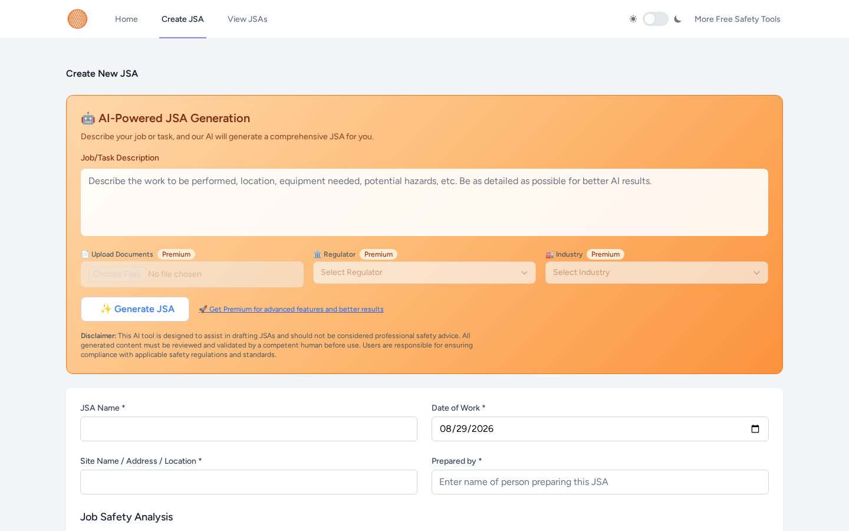849x531 pixels.
Task: Open the Select Industry dropdown
Action: pyautogui.click(x=657, y=273)
